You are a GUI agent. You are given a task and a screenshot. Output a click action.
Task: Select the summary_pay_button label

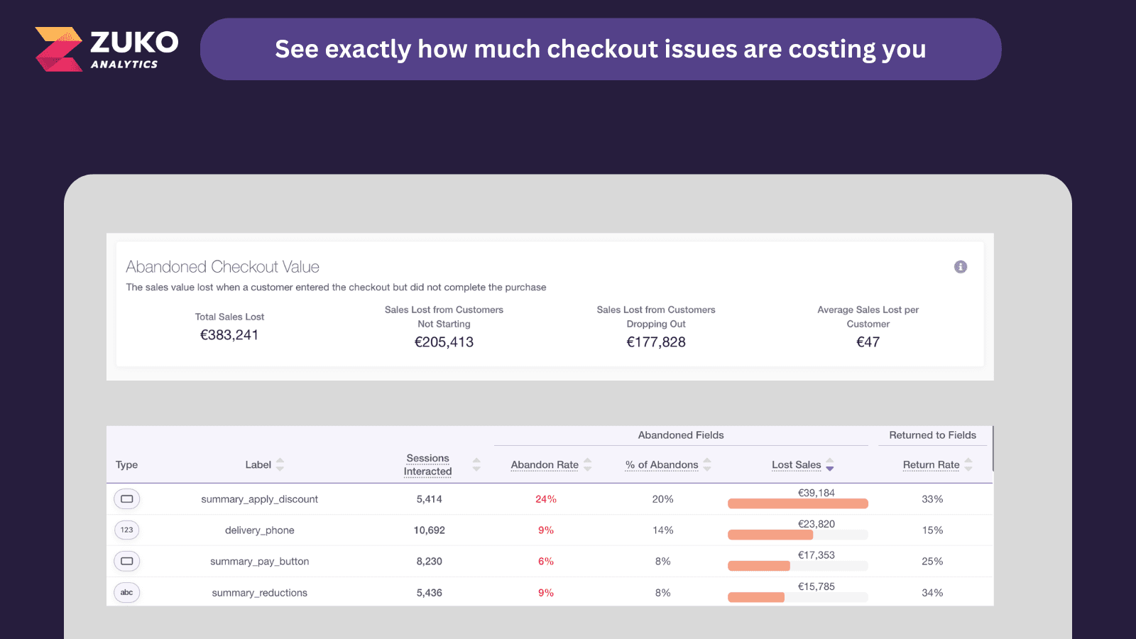click(x=260, y=562)
